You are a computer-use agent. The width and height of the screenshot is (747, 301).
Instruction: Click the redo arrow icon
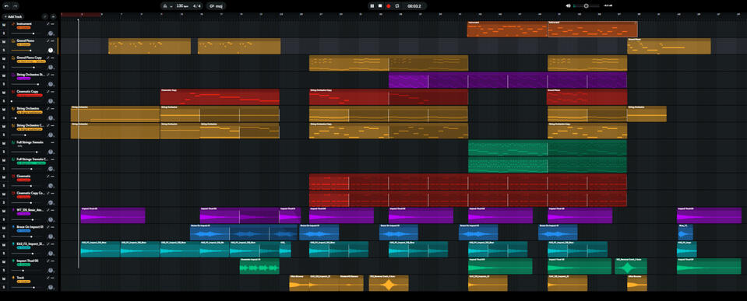pyautogui.click(x=16, y=6)
